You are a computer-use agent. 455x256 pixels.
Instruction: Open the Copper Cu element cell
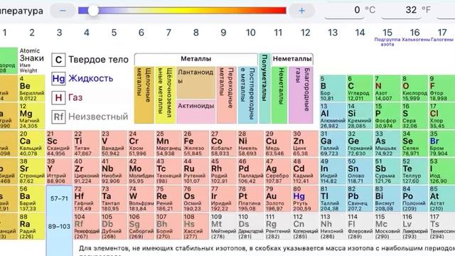[x=278, y=144]
